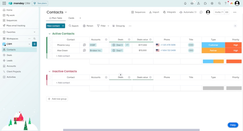Click the New contact button
This screenshot has height=131, width=243.
[54, 26]
